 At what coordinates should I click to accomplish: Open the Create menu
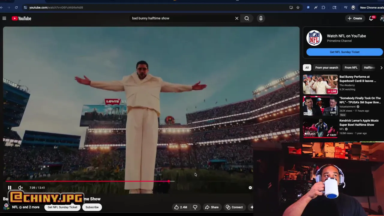(x=355, y=18)
